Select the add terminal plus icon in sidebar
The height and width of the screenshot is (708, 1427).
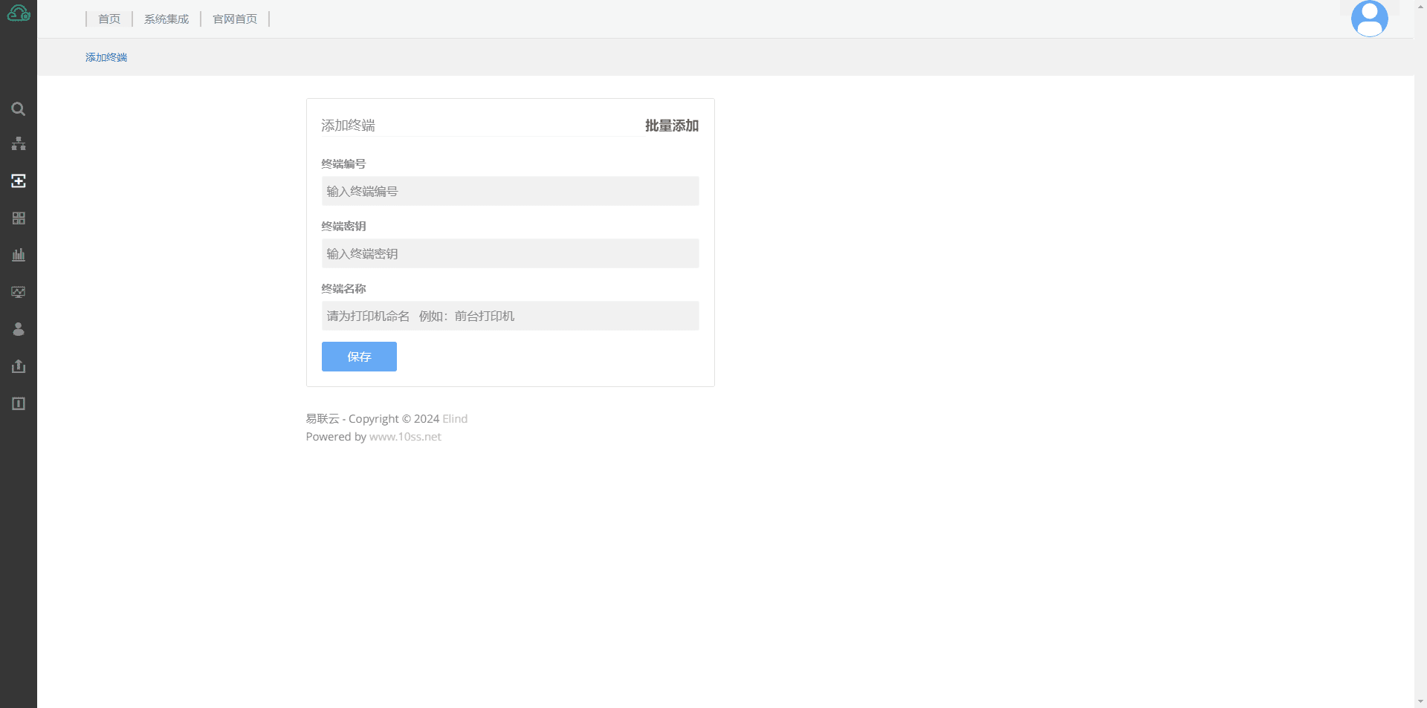(19, 181)
